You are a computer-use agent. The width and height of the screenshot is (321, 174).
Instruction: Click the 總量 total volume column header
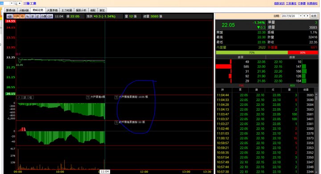[306, 90]
